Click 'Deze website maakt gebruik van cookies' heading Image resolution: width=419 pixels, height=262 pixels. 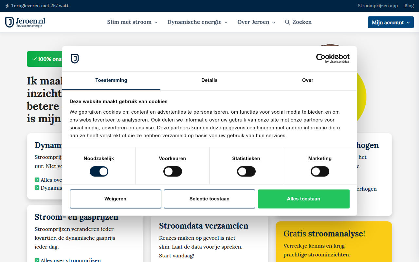[118, 102]
